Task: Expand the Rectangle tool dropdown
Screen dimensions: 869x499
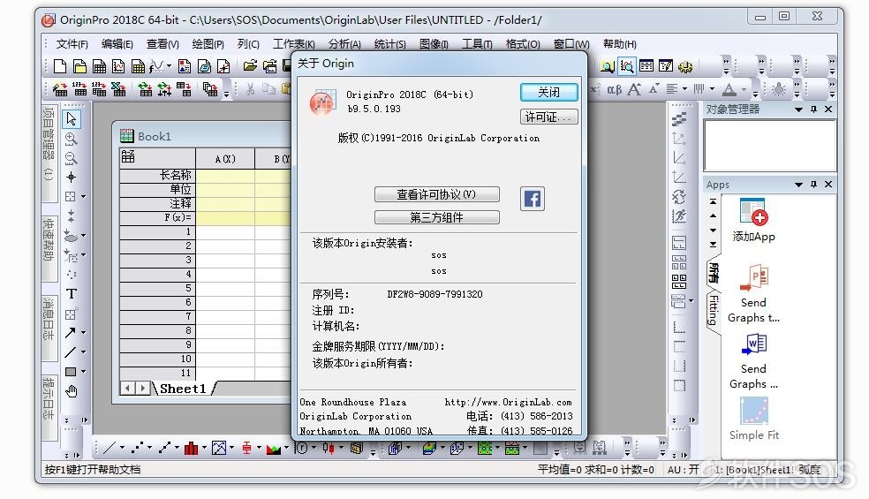Action: (83, 372)
